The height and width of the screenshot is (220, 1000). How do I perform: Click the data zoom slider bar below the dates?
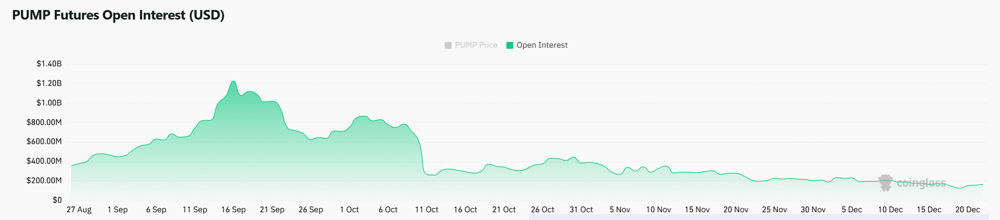pyautogui.click(x=758, y=217)
